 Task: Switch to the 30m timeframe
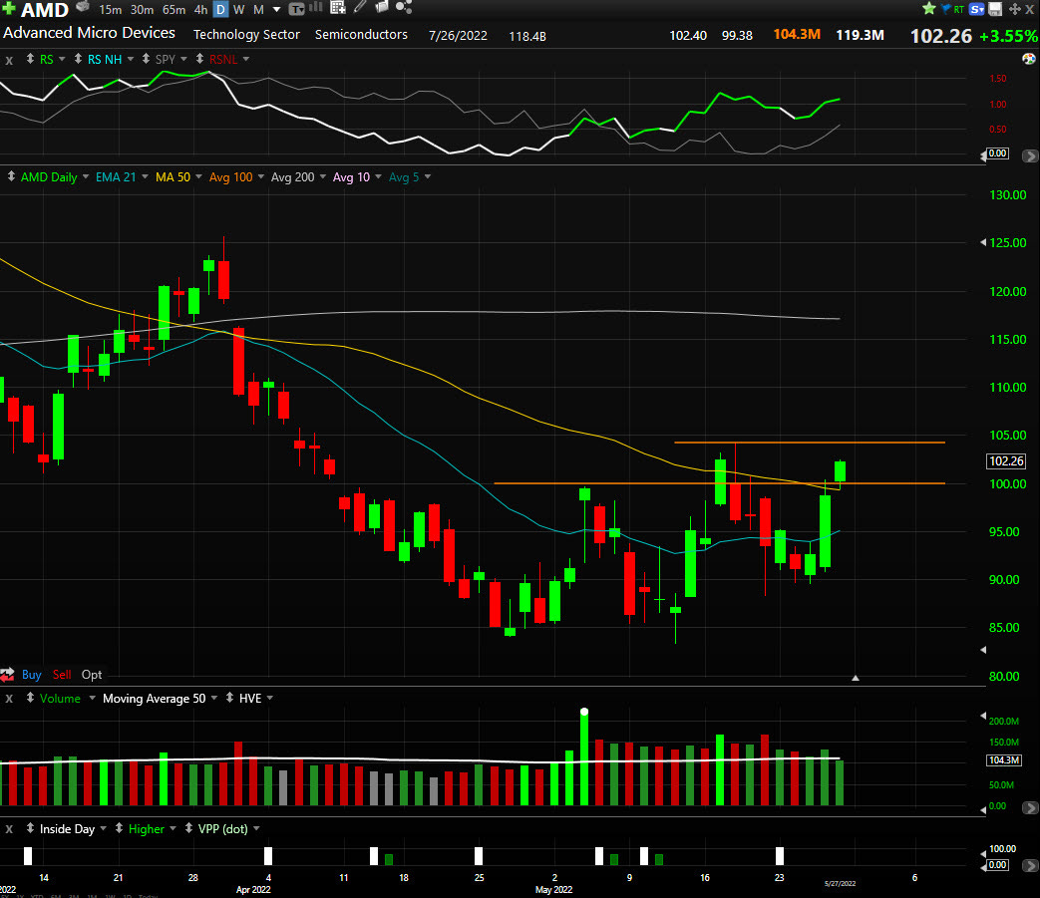142,10
